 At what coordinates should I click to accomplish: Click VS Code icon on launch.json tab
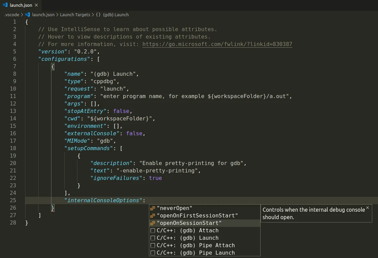pyautogui.click(x=5, y=5)
